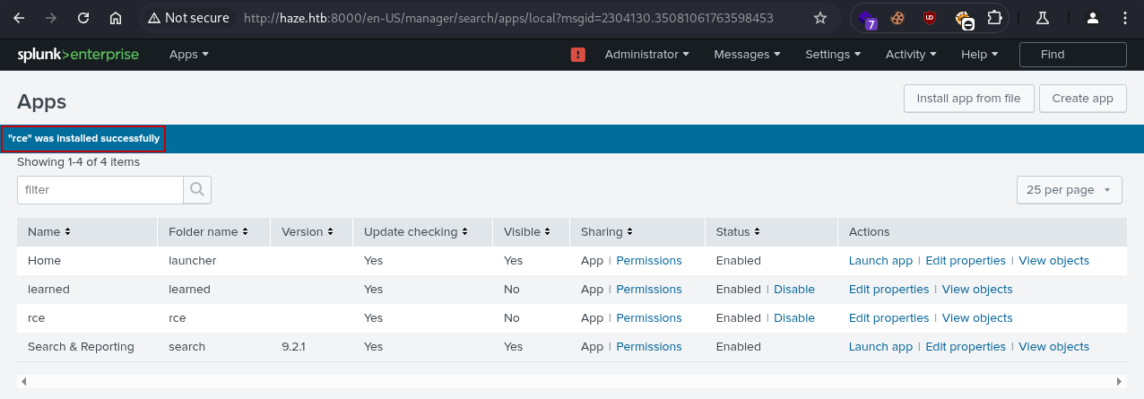Open the browser profile avatar icon
This screenshot has width=1144, height=399.
[1092, 18]
